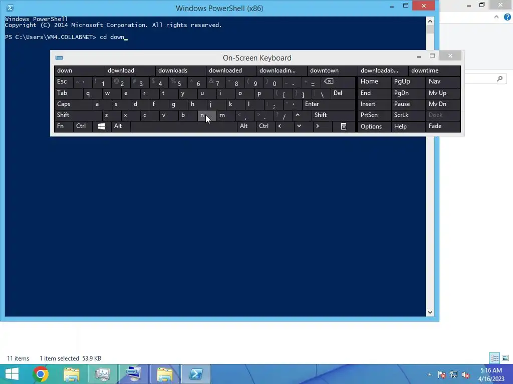Open the PowerShell window system icon

(x=10, y=8)
